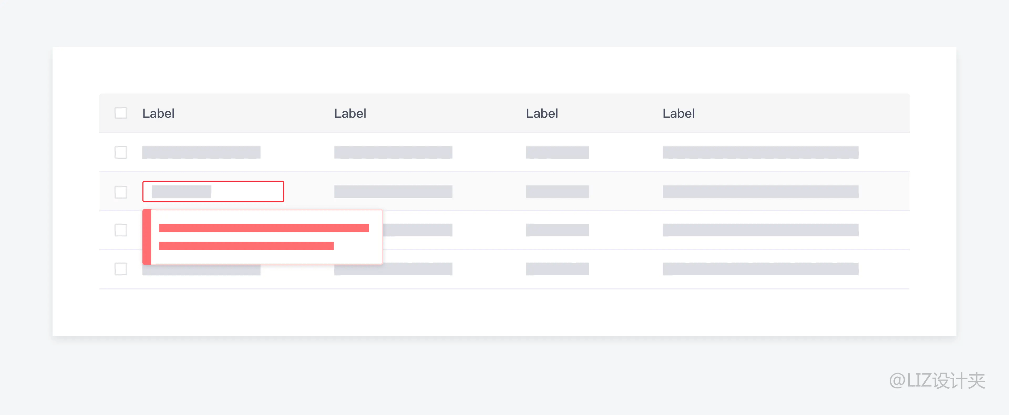Toggle the select-all checkbox in the table header
Viewport: 1009px width, 415px height.
pyautogui.click(x=121, y=113)
